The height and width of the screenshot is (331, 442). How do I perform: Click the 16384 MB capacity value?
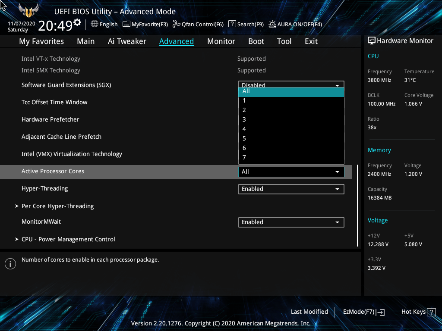point(379,198)
